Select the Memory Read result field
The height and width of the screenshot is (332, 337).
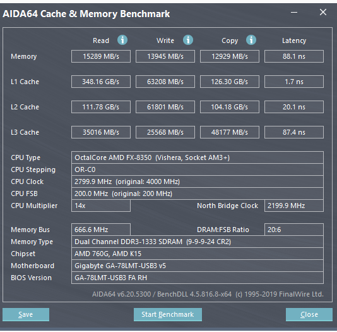tap(101, 56)
